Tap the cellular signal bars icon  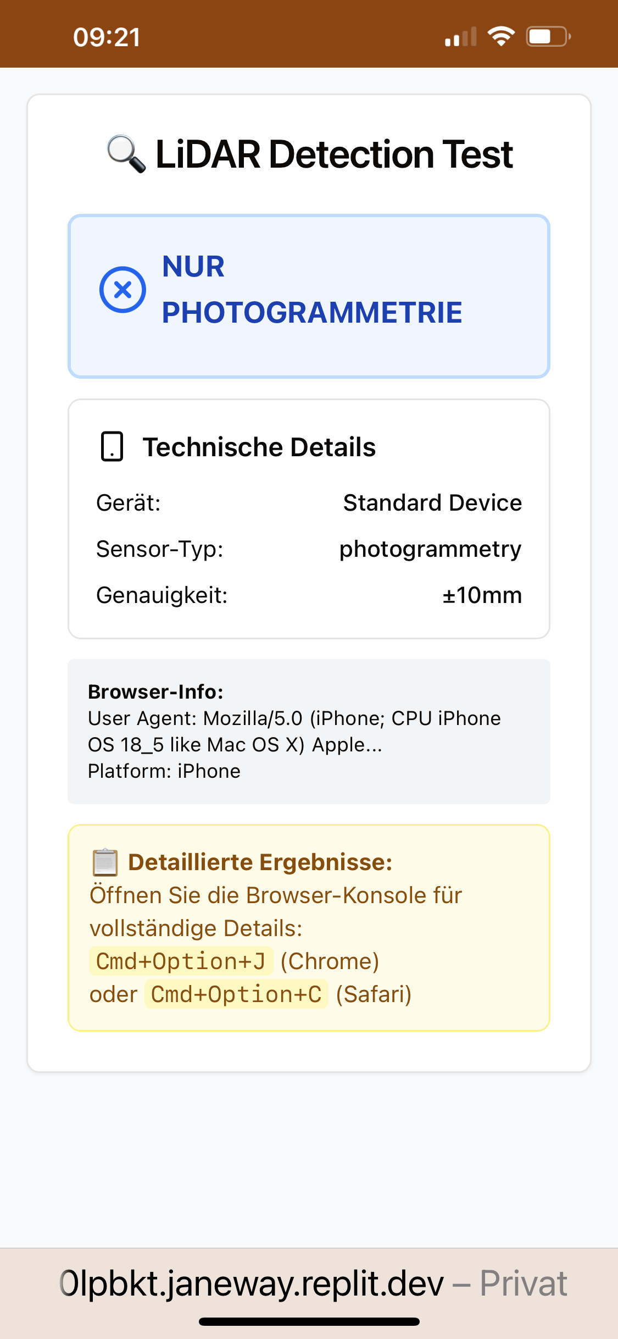pyautogui.click(x=460, y=37)
